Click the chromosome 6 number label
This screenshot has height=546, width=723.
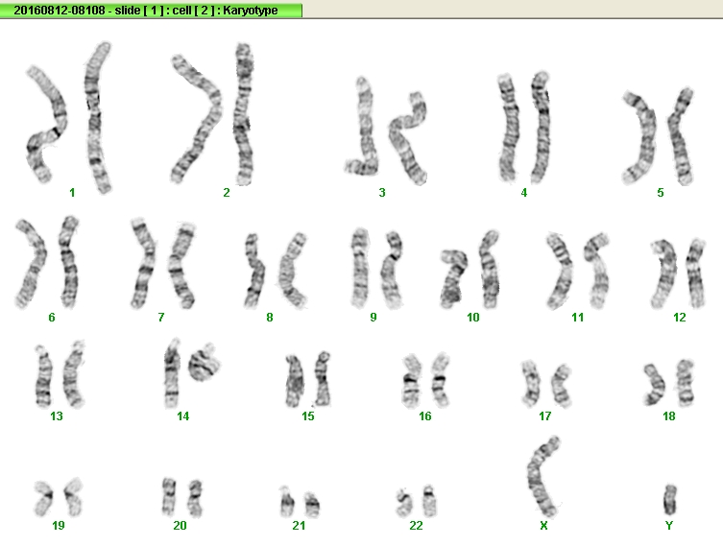(52, 317)
